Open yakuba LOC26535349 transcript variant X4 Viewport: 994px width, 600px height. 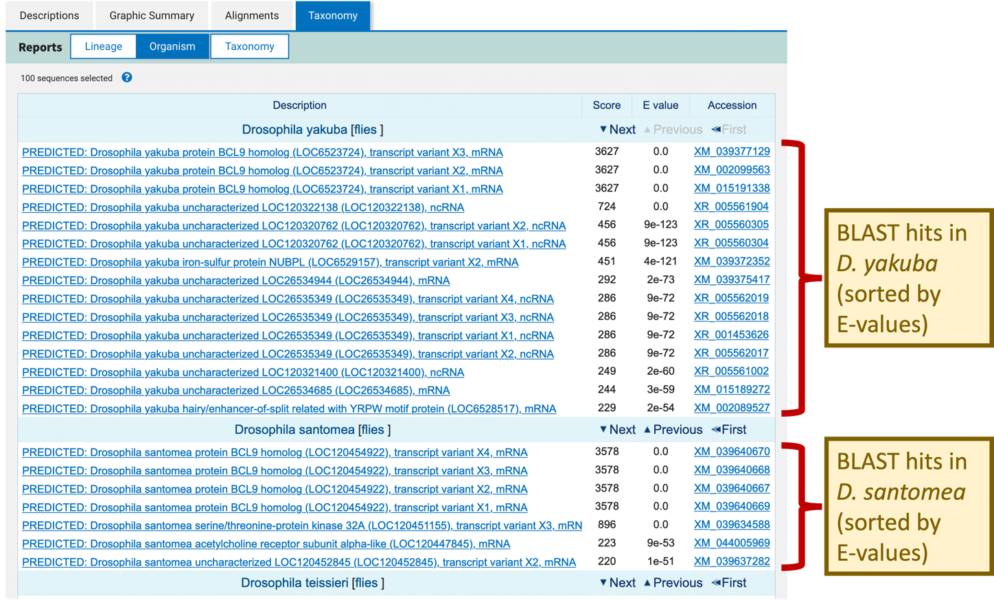(288, 299)
